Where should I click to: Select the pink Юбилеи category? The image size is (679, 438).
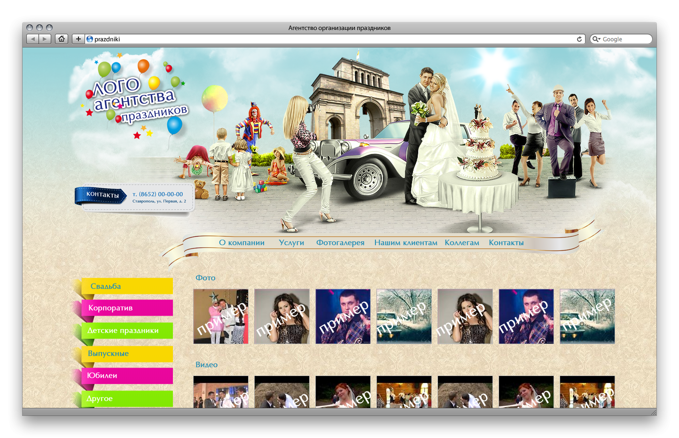(x=127, y=376)
